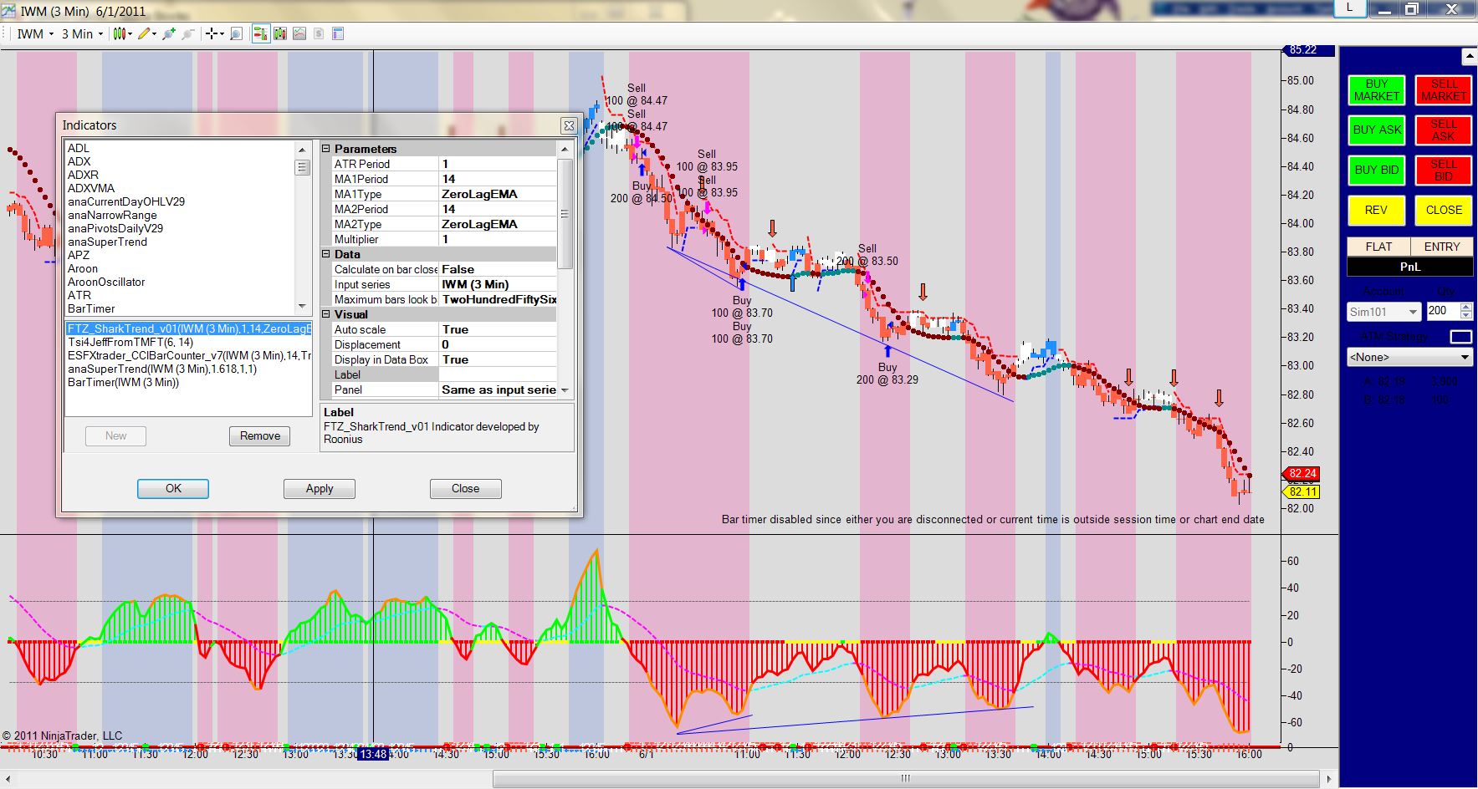Expand the drawing tools dropdown arrow
1478x789 pixels.
coord(155,33)
